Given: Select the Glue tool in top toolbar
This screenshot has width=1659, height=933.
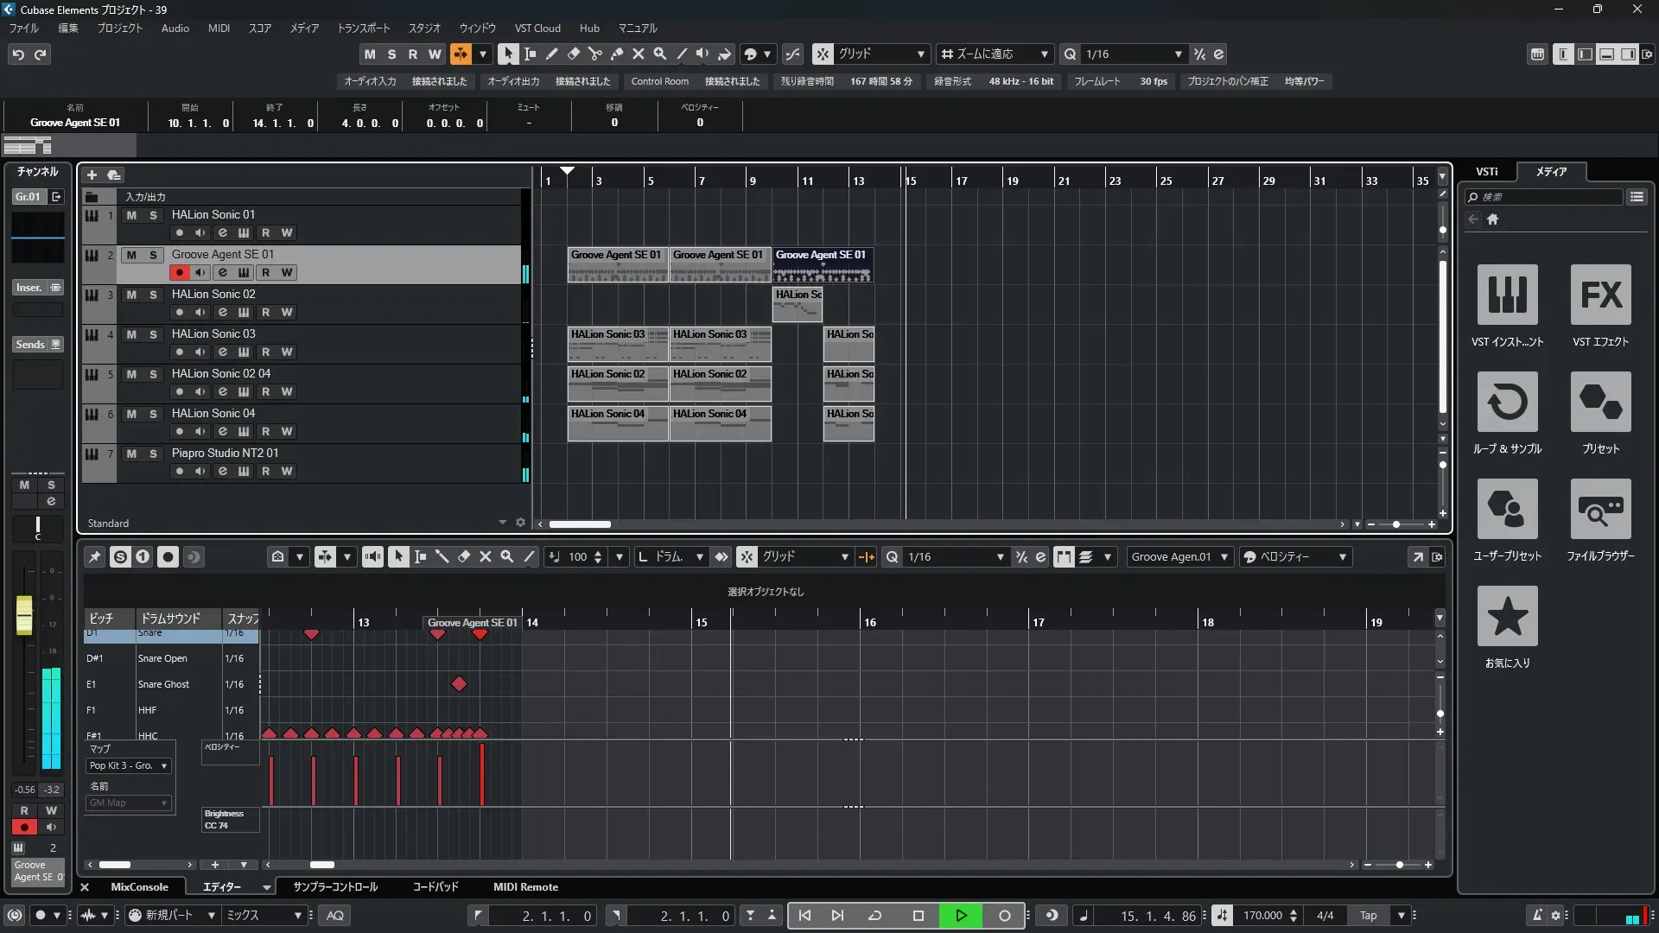Looking at the screenshot, I should [616, 54].
